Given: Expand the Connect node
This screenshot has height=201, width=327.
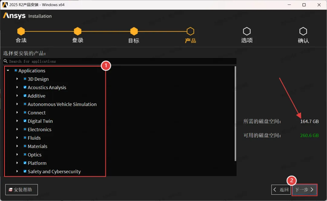Looking at the screenshot, I should (17, 112).
